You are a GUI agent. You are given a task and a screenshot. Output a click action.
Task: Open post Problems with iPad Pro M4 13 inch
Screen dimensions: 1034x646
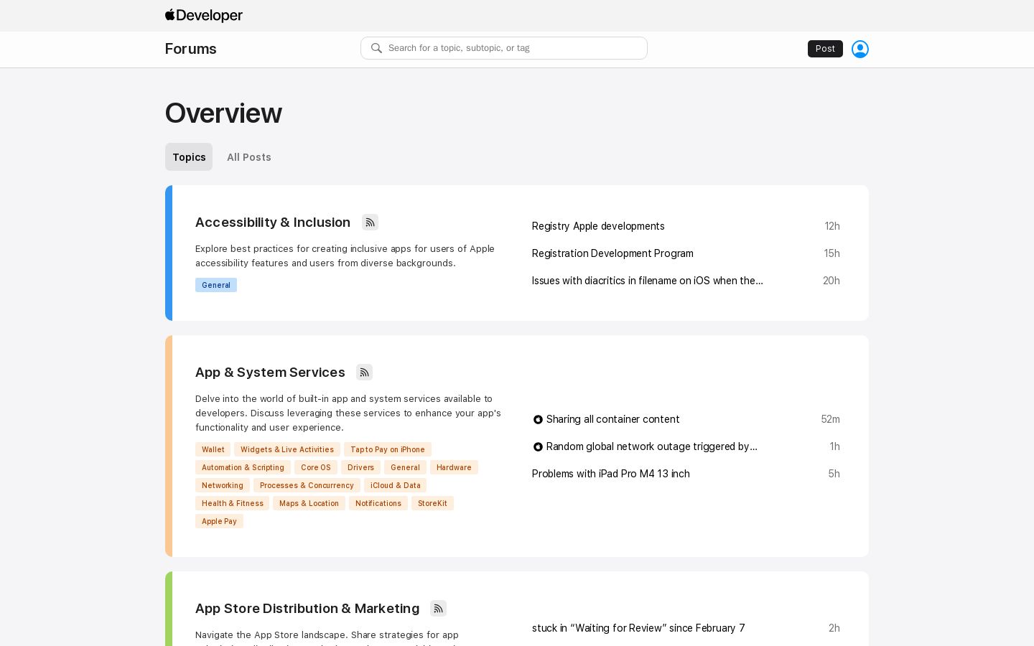[x=611, y=474]
